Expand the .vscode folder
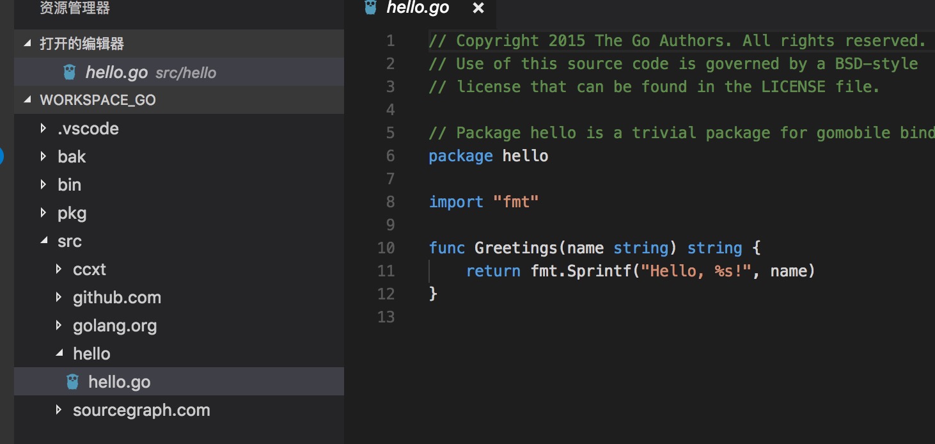Screen dimensions: 935x444 43,129
